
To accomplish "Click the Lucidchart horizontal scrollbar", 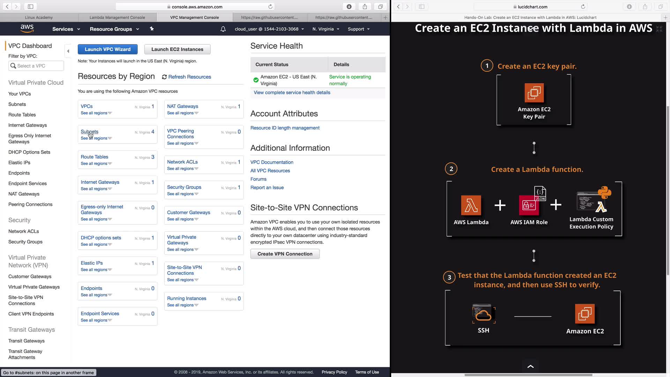I will (x=528, y=375).
